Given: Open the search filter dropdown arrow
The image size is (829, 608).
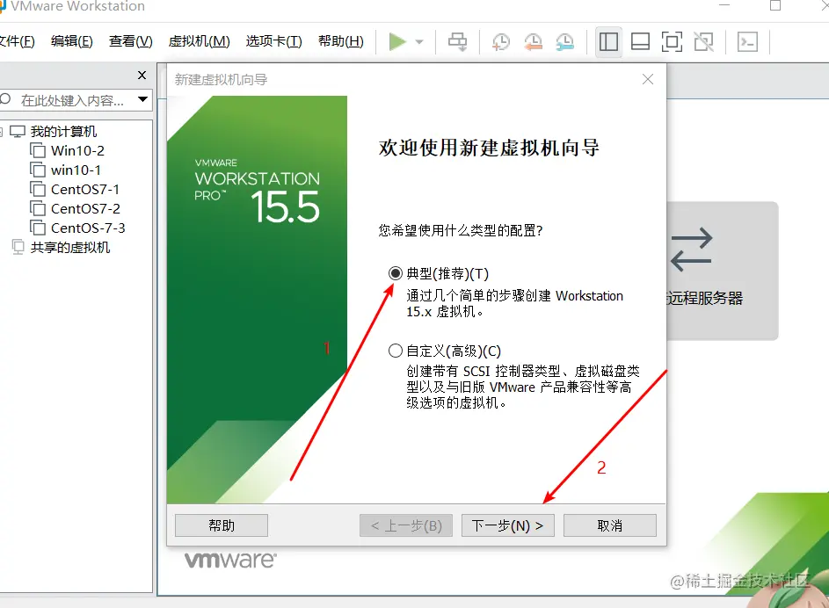Looking at the screenshot, I should coord(142,99).
